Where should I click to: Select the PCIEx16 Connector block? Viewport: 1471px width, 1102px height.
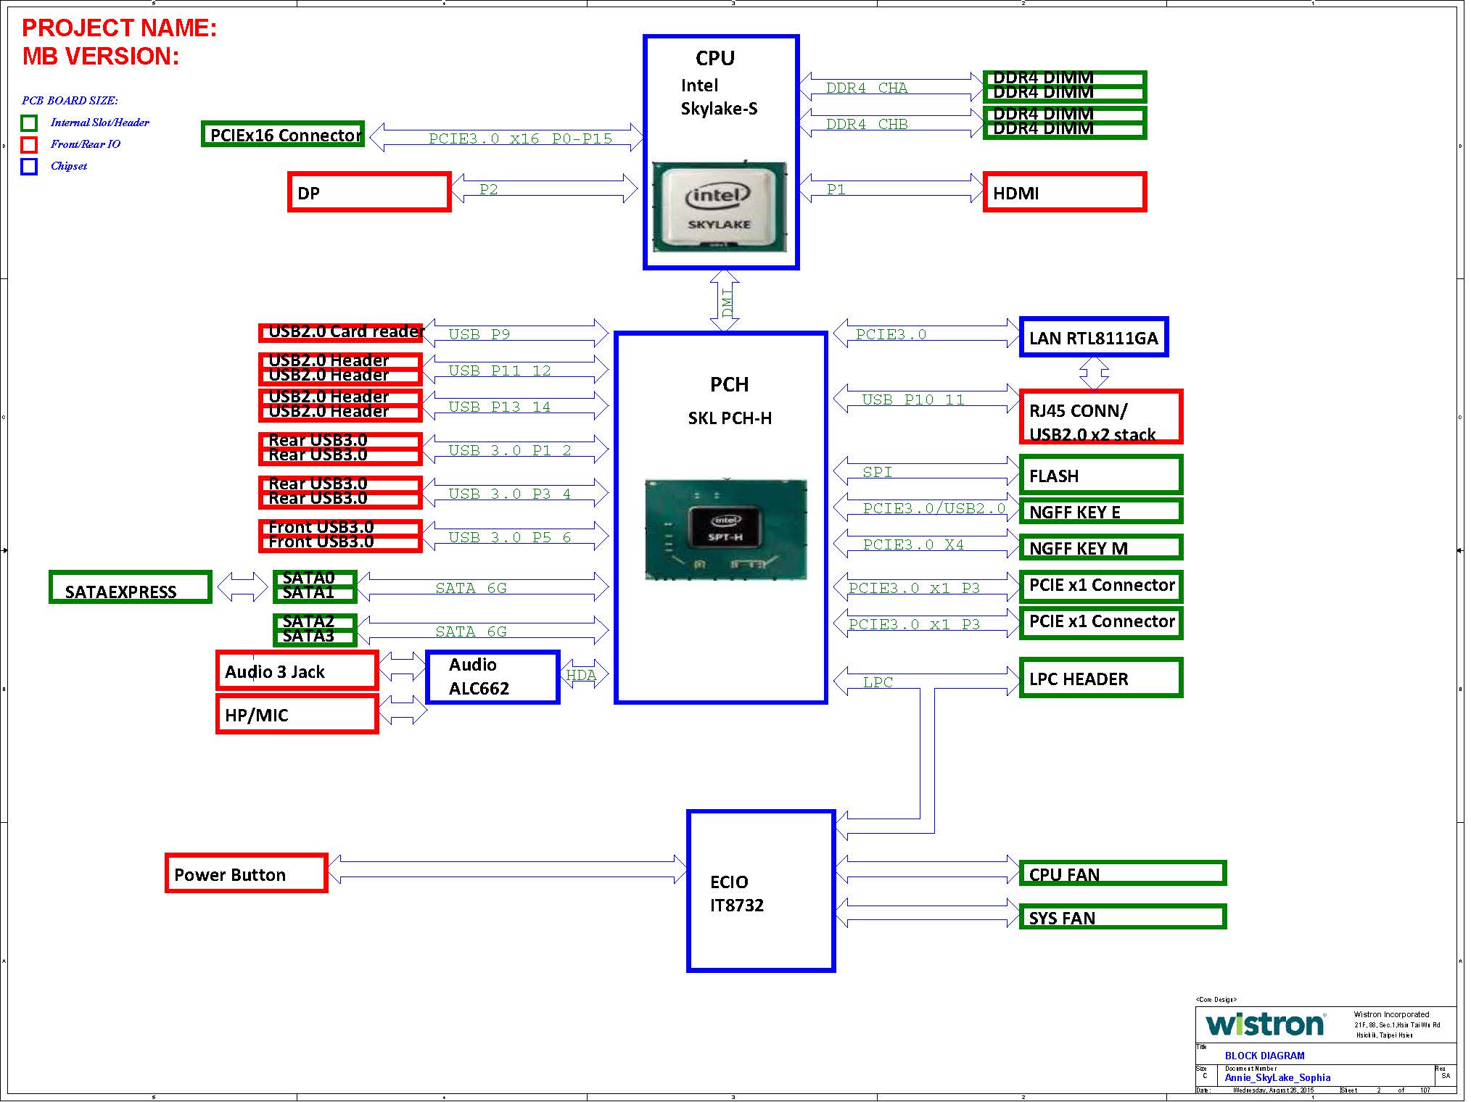283,135
